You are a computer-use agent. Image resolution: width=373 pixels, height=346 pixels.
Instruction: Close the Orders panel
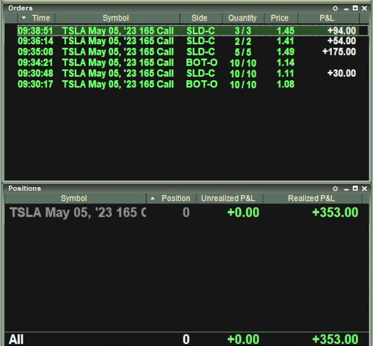pyautogui.click(x=364, y=8)
